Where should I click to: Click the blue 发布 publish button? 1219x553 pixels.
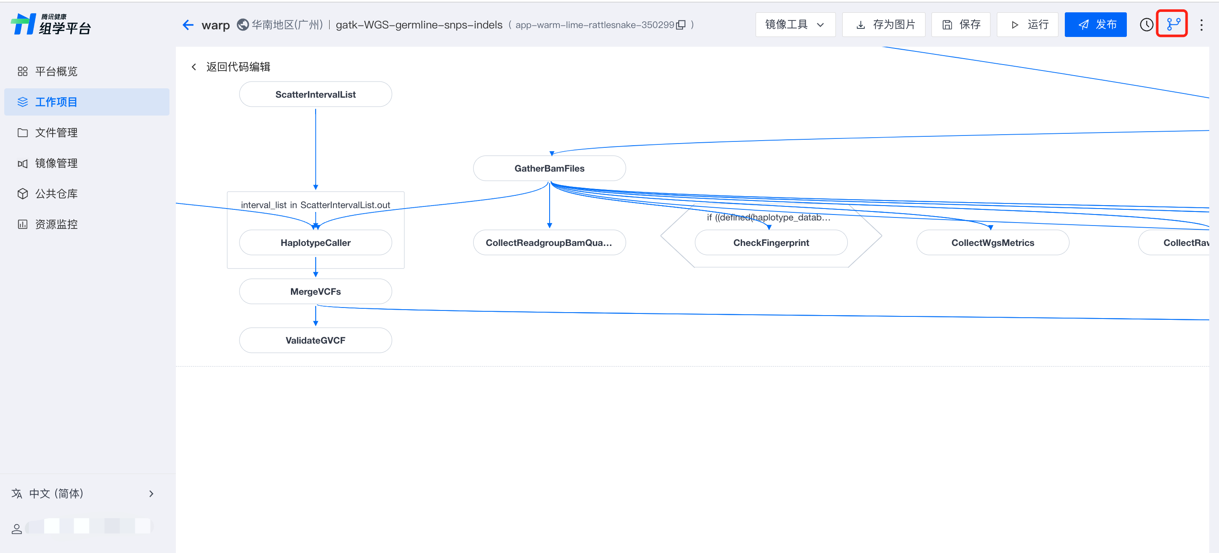1095,25
